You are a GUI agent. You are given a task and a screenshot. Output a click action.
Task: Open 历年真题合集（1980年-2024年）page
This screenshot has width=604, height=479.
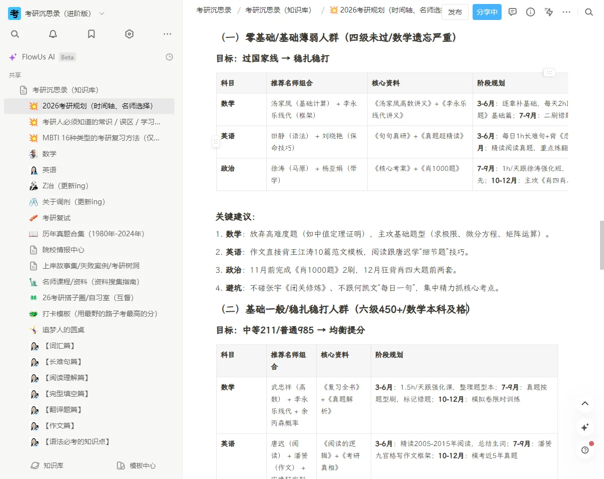click(x=89, y=234)
